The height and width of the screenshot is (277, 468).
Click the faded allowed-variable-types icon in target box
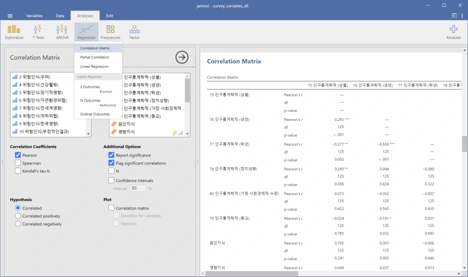[177, 133]
